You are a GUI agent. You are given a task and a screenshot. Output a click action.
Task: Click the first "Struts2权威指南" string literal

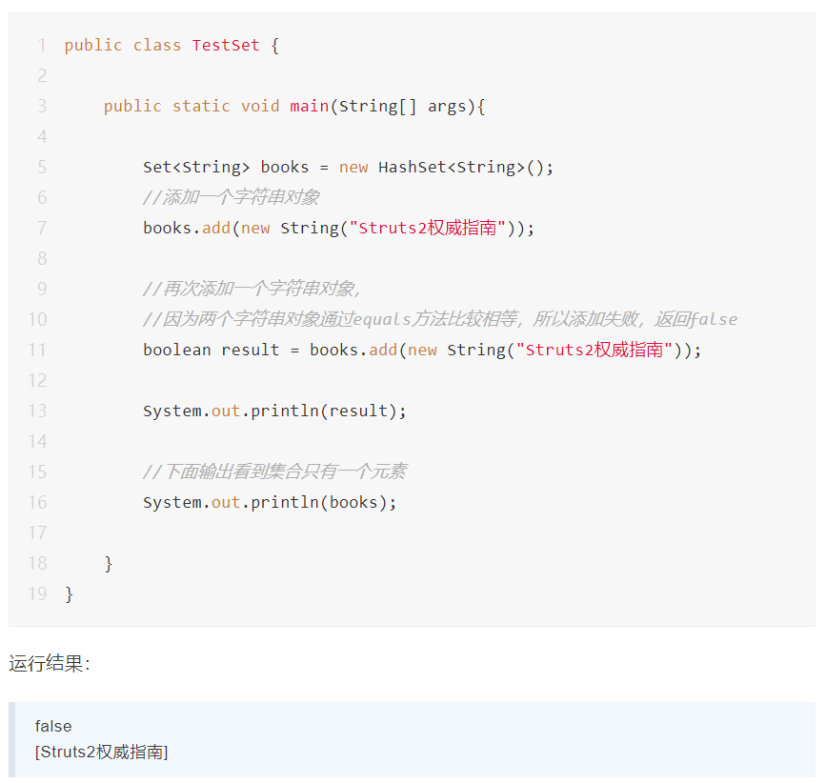point(427,228)
